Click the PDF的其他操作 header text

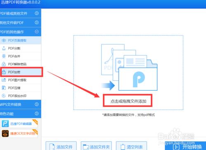[12, 32]
